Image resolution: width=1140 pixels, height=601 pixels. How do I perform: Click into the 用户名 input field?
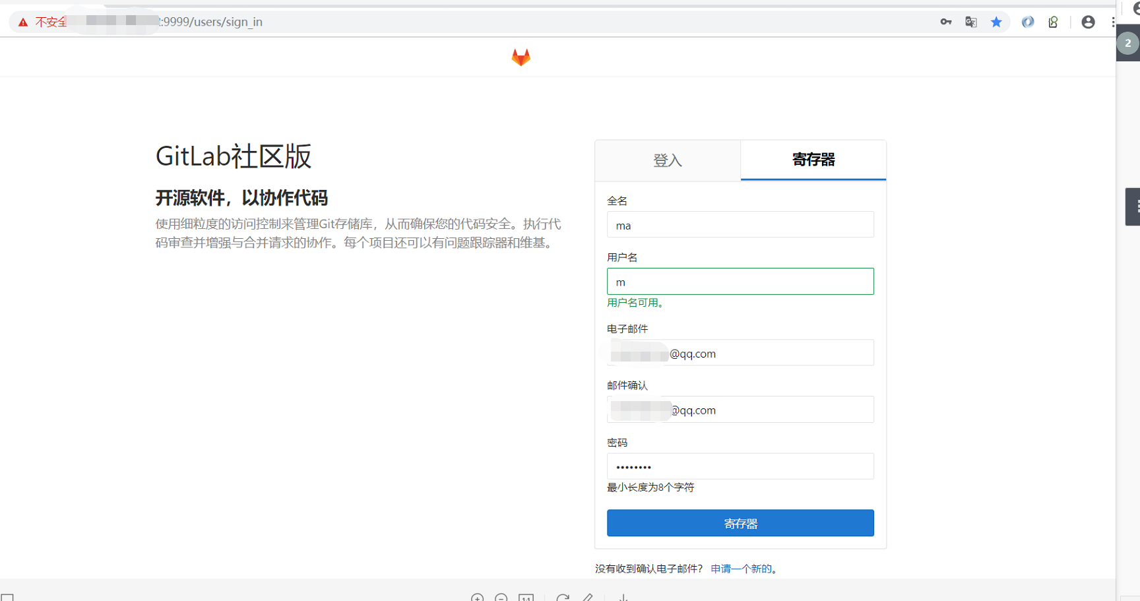click(x=740, y=282)
